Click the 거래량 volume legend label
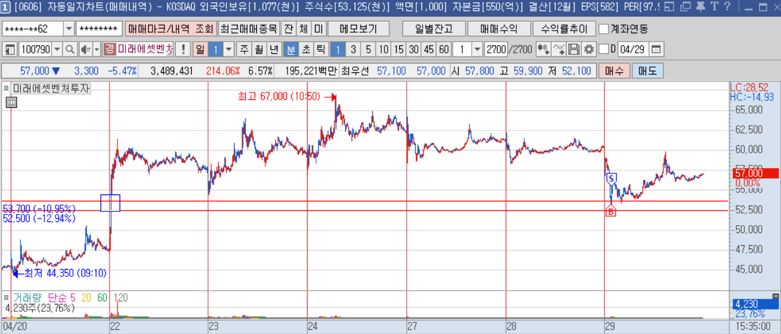 (x=27, y=298)
